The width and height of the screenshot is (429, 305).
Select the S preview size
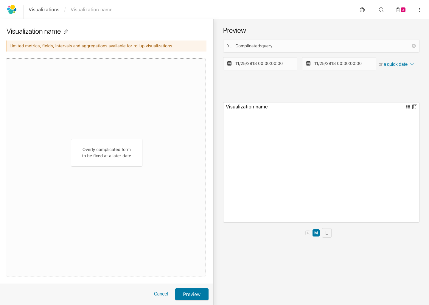308,233
